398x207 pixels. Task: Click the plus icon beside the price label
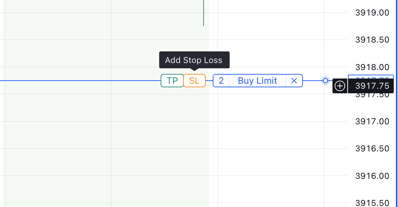coord(340,86)
